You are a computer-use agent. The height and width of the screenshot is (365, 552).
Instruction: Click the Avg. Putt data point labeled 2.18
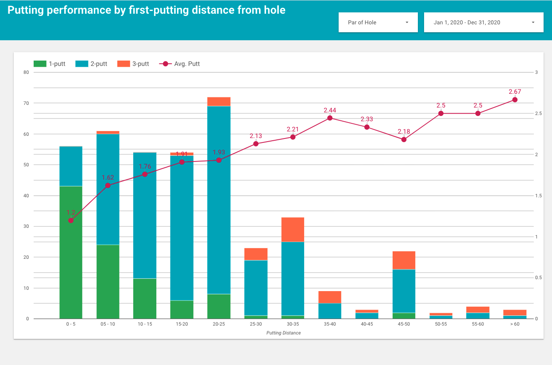[x=404, y=139]
